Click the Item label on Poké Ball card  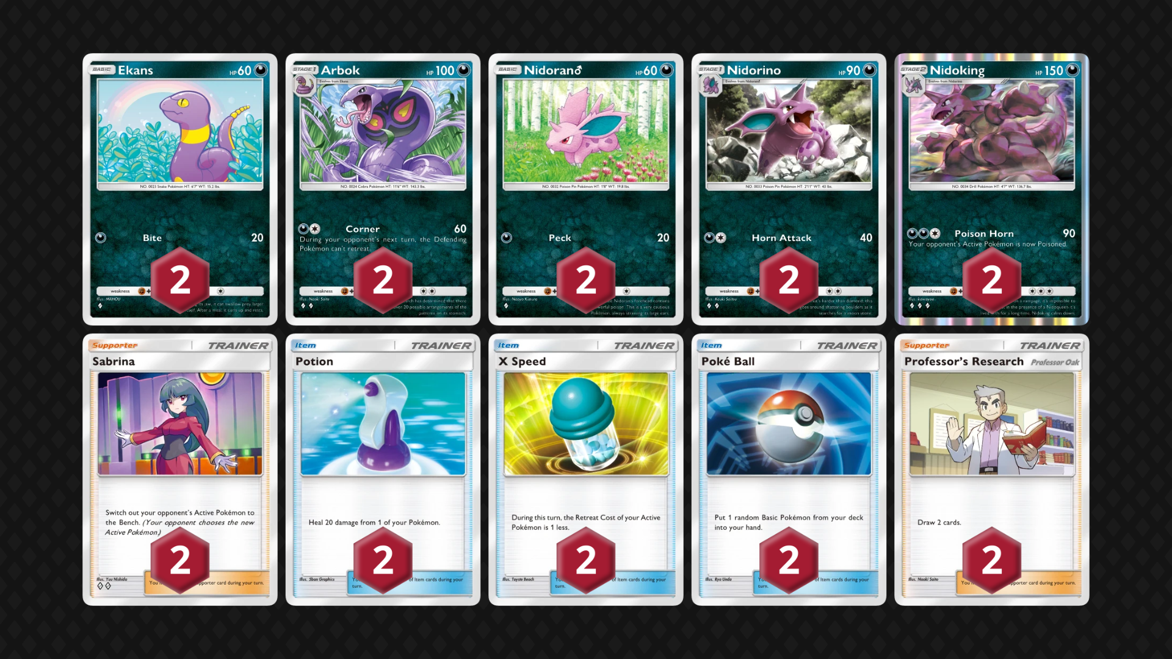711,345
